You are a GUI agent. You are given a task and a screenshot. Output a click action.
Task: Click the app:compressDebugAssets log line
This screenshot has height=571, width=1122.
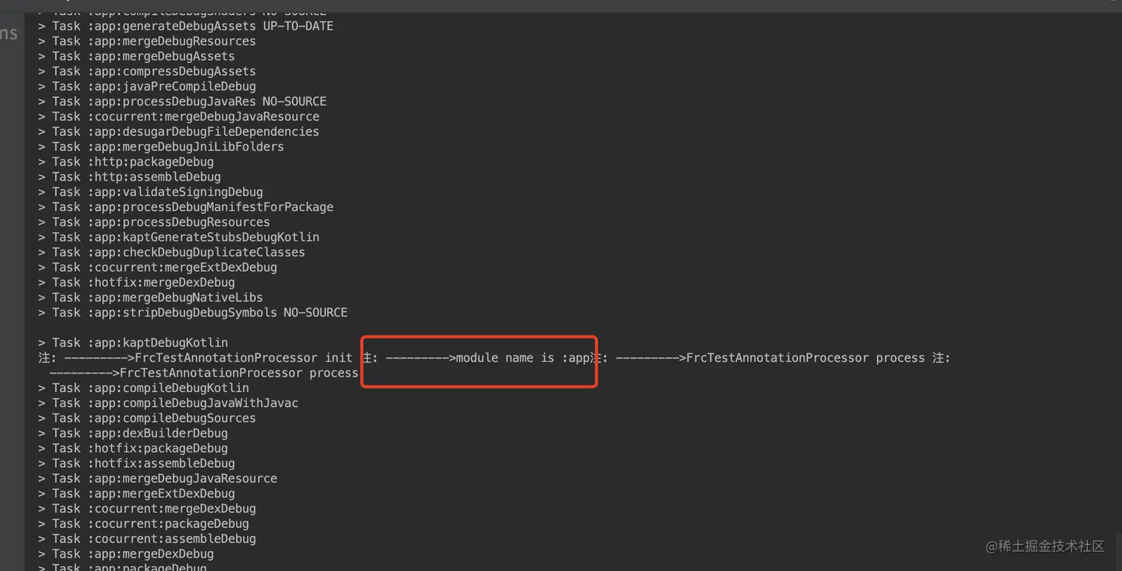(147, 71)
